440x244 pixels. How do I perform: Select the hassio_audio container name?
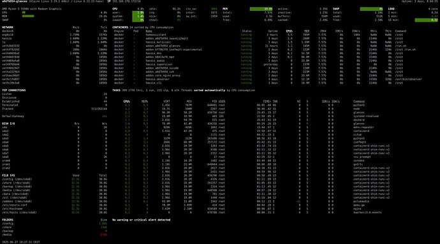point(155,61)
